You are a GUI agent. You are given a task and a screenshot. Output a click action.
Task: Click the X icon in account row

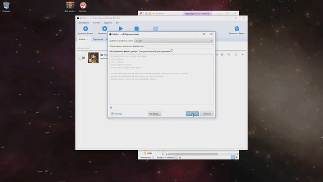coord(243,55)
